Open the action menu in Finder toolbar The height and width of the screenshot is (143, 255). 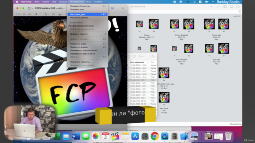[141, 56]
